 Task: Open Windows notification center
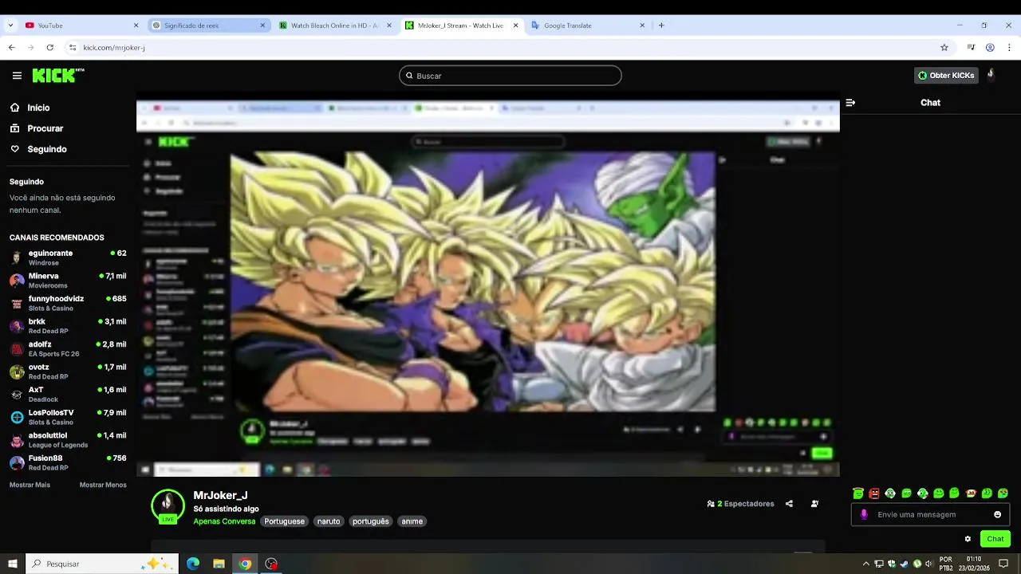[x=1003, y=564]
